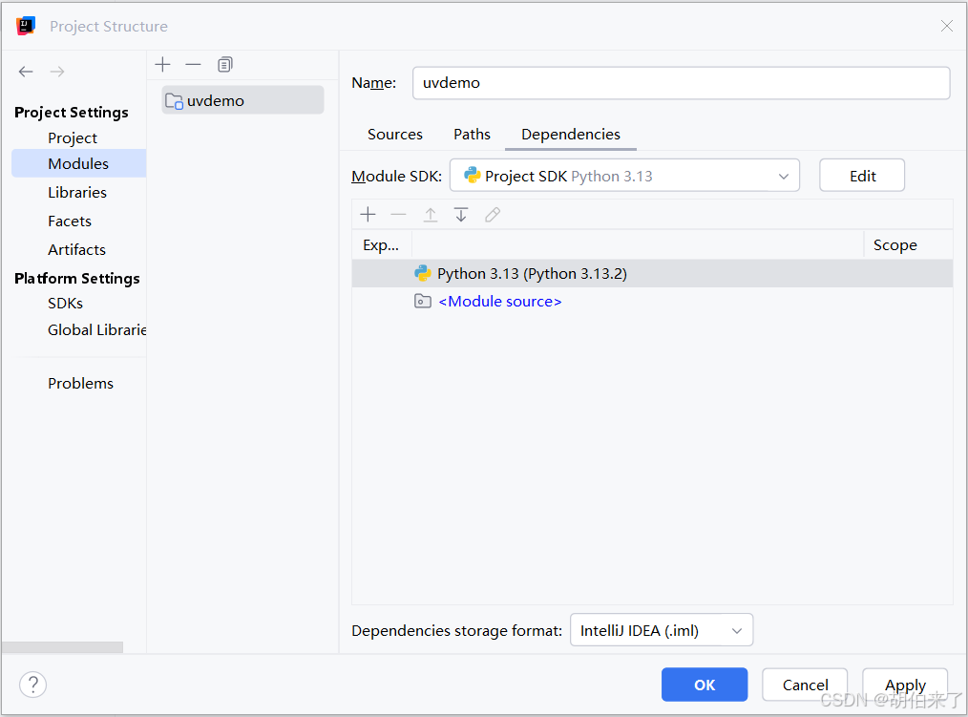Open Artifacts settings
968x717 pixels.
[77, 249]
